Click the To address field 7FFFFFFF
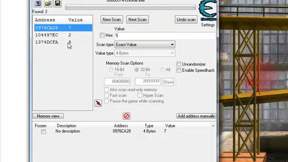288x162 pixels. [148, 81]
